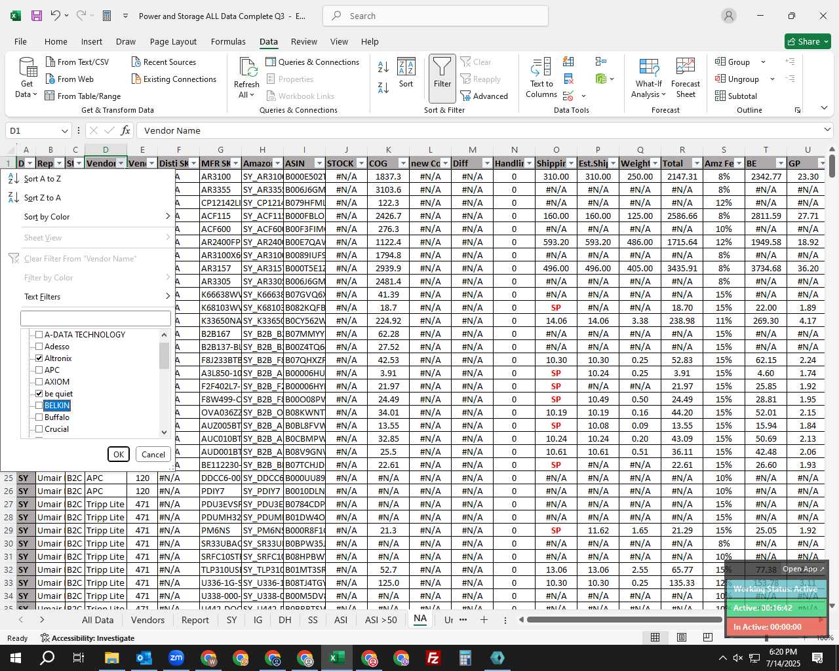Click Open App in status widget

tap(804, 569)
